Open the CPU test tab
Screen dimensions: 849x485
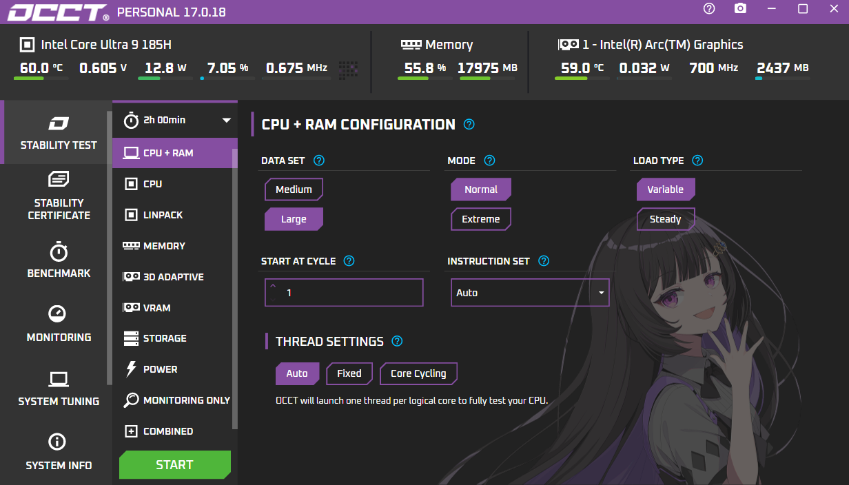click(172, 184)
